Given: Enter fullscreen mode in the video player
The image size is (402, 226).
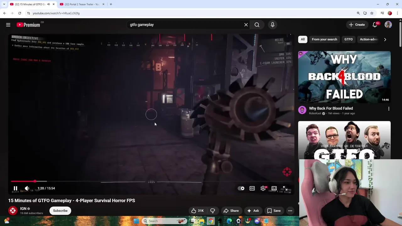Looking at the screenshot, I should [x=285, y=188].
